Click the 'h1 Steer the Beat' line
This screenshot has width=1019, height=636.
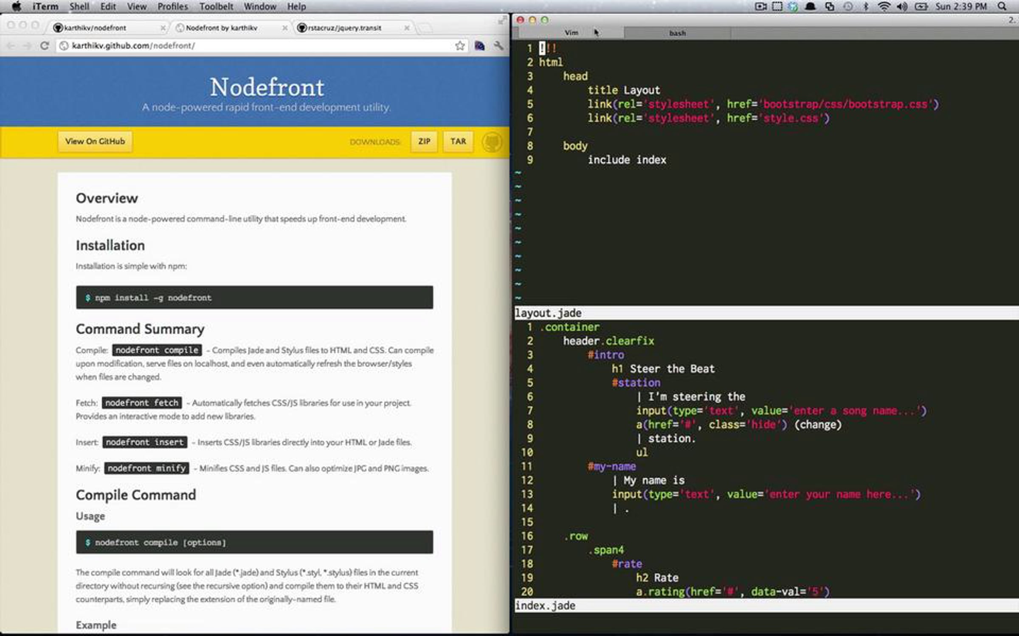pyautogui.click(x=663, y=369)
